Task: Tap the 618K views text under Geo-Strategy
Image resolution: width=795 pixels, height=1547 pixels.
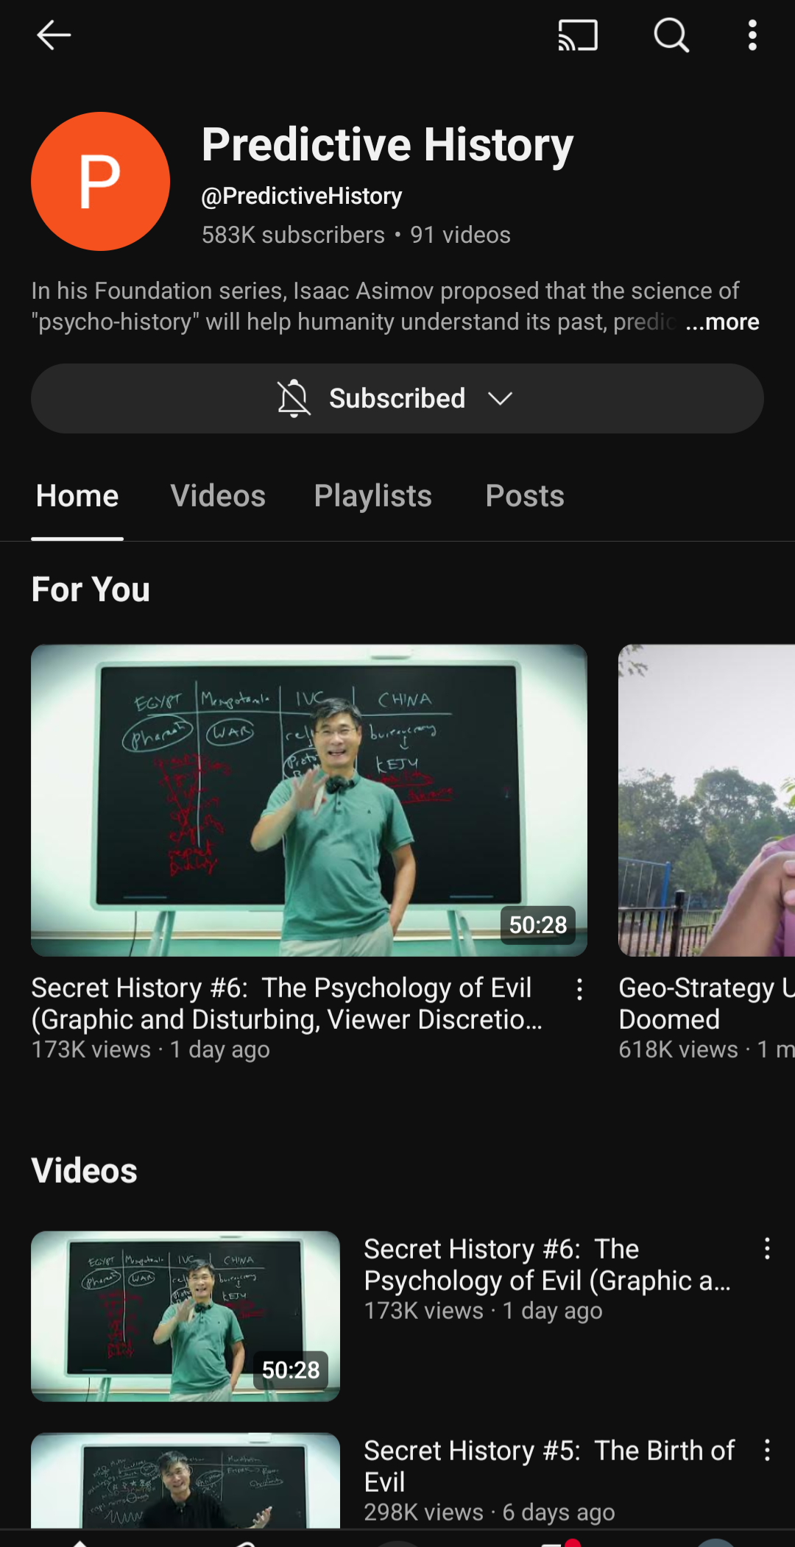Action: tap(678, 1049)
